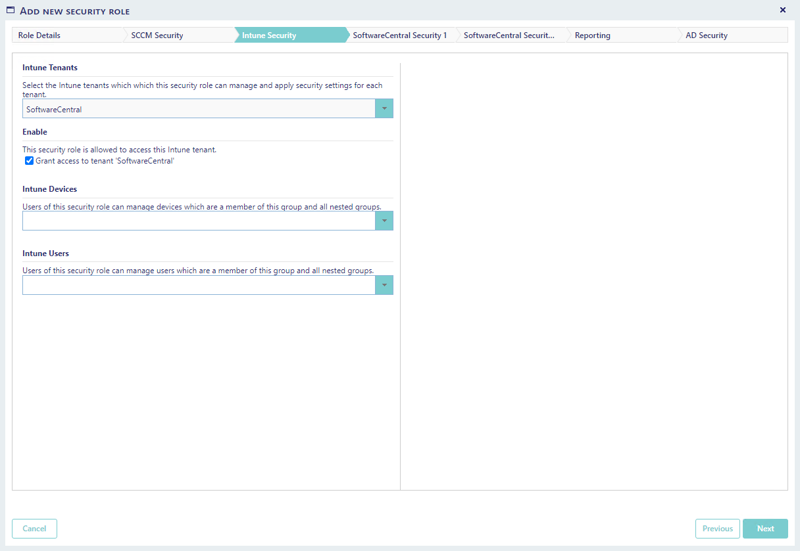Open the AD Security tab

pos(707,35)
